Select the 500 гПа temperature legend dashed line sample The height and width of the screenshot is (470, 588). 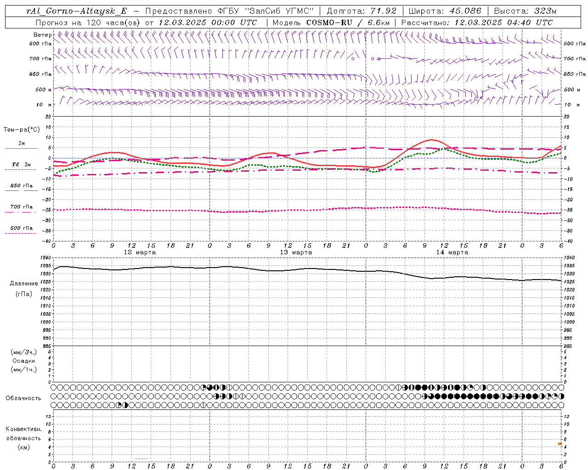[x=20, y=234]
